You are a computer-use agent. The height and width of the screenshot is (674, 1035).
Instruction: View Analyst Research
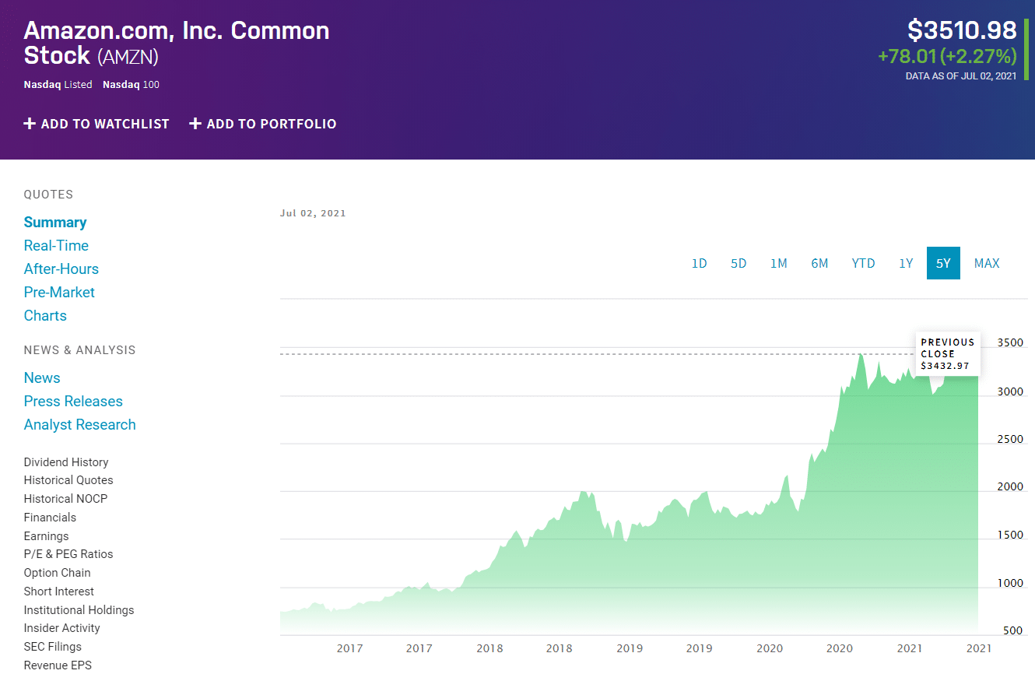(80, 425)
